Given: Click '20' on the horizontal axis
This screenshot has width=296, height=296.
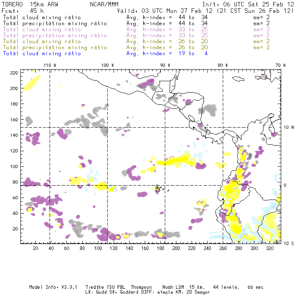Looking at the screenshot, I should tap(36, 248).
